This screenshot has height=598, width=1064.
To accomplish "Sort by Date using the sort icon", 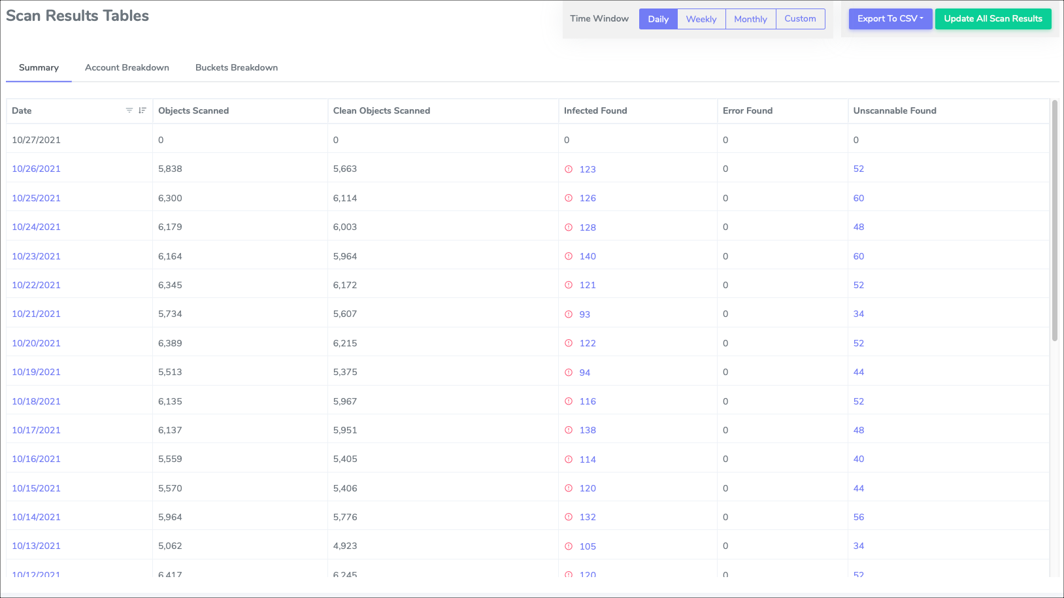I will pos(142,110).
